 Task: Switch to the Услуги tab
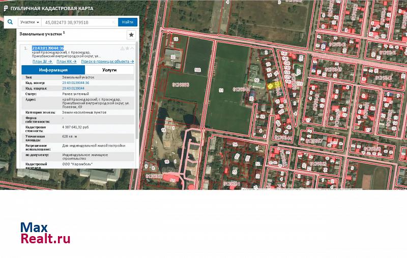point(109,70)
